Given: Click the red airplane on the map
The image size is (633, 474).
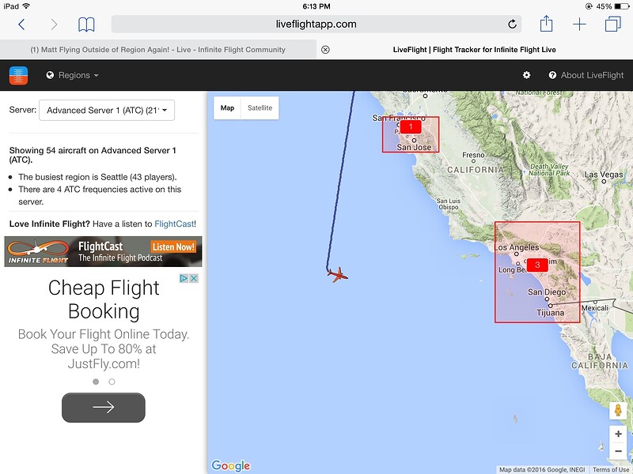Looking at the screenshot, I should pos(337,275).
